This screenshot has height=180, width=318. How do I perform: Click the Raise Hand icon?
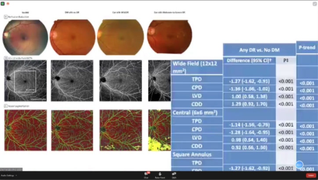click(x=160, y=174)
